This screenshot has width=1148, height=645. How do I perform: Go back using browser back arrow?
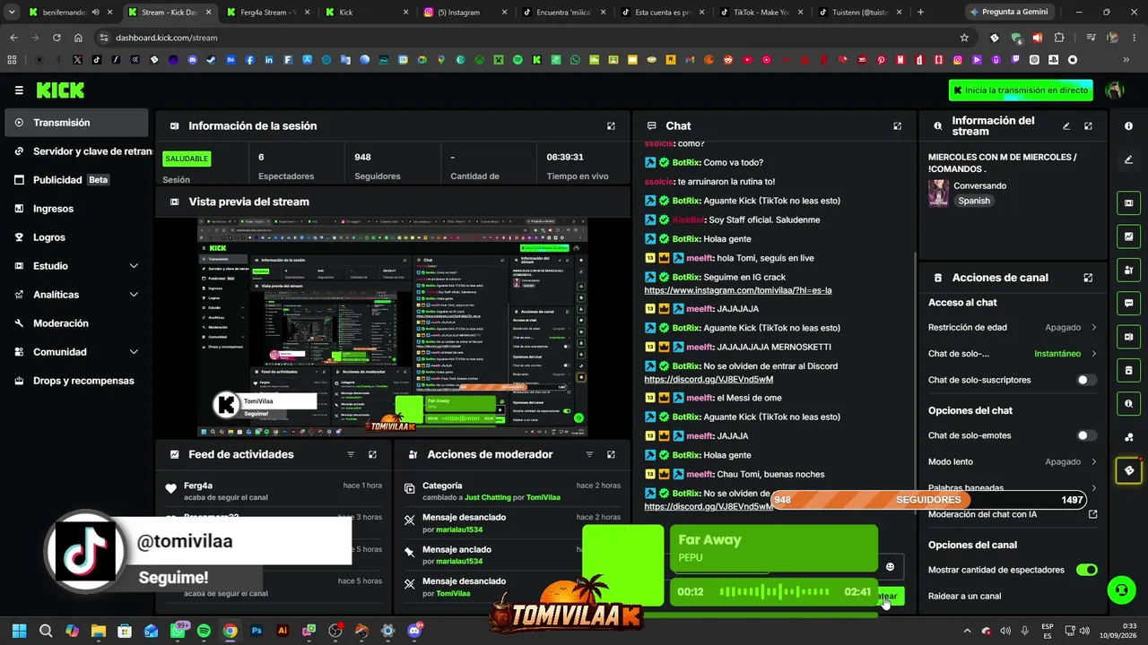click(x=13, y=38)
